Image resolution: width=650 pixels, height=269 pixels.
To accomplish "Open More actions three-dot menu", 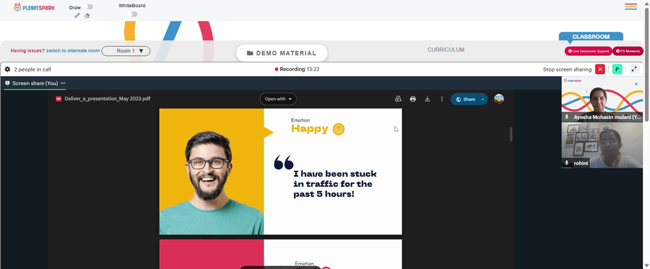I will 442,99.
